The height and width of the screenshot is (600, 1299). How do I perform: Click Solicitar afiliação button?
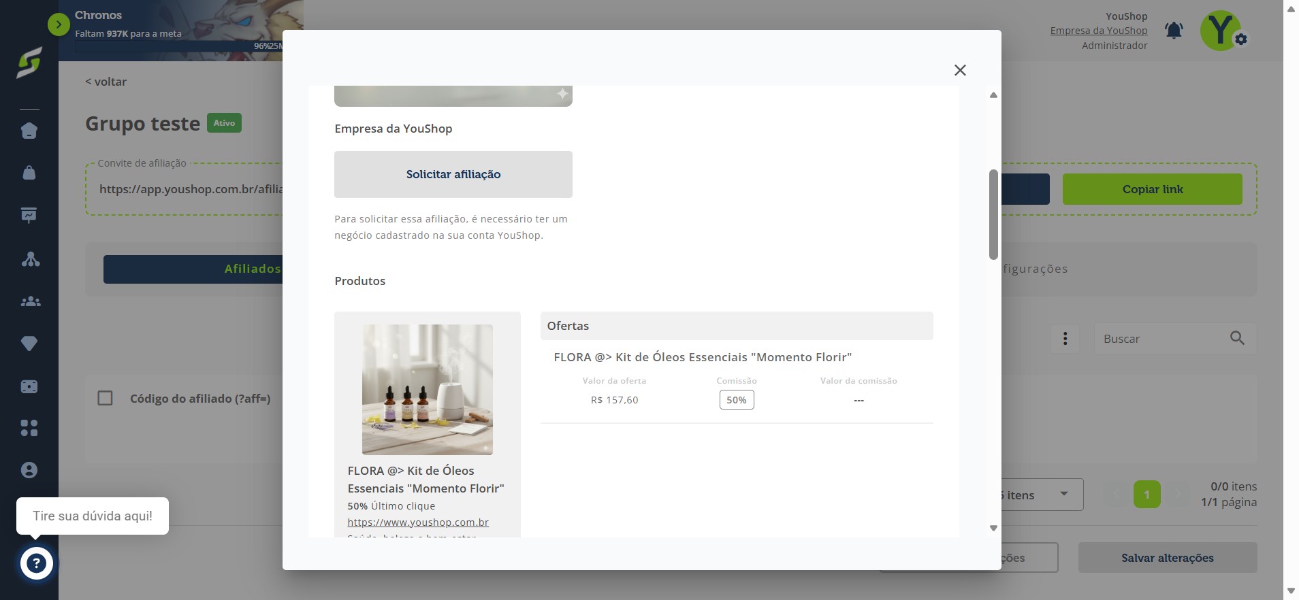click(x=453, y=174)
